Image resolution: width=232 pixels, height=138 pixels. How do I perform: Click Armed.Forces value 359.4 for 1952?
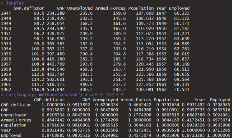(119, 39)
